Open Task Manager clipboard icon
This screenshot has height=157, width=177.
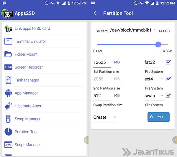(x=8, y=80)
